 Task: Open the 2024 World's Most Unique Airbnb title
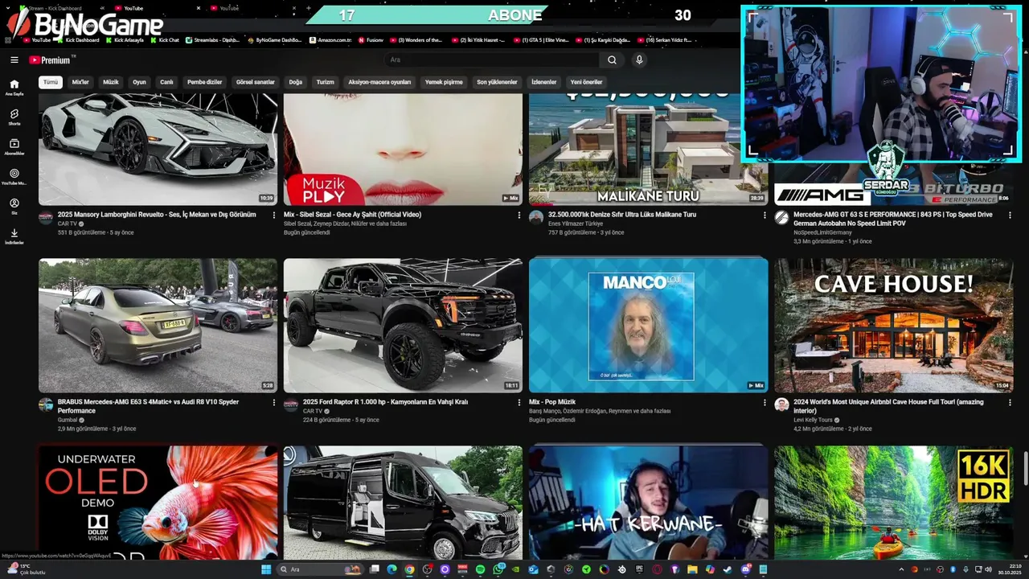tap(888, 406)
